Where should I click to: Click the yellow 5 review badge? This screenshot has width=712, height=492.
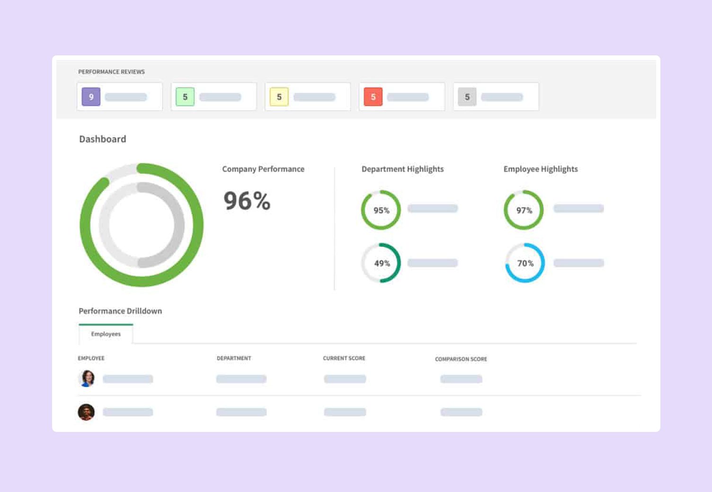point(279,97)
